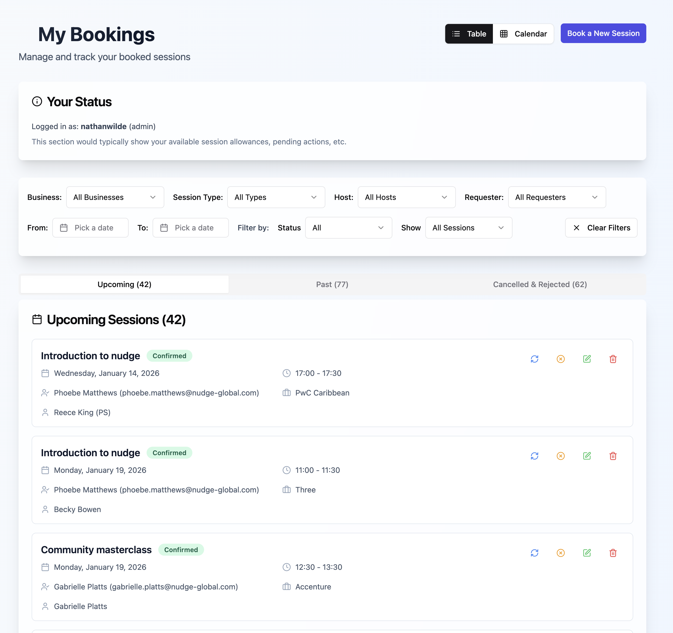Click the Community masterclass title
This screenshot has height=633, width=673.
click(x=96, y=550)
